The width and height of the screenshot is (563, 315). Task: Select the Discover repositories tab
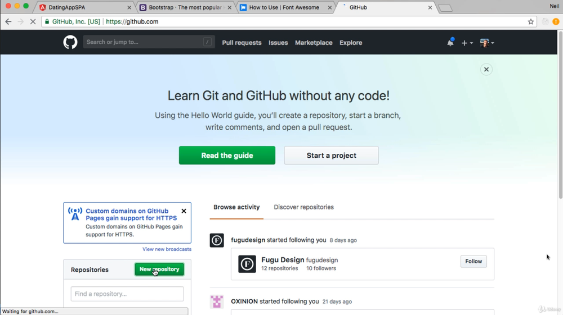pos(304,207)
